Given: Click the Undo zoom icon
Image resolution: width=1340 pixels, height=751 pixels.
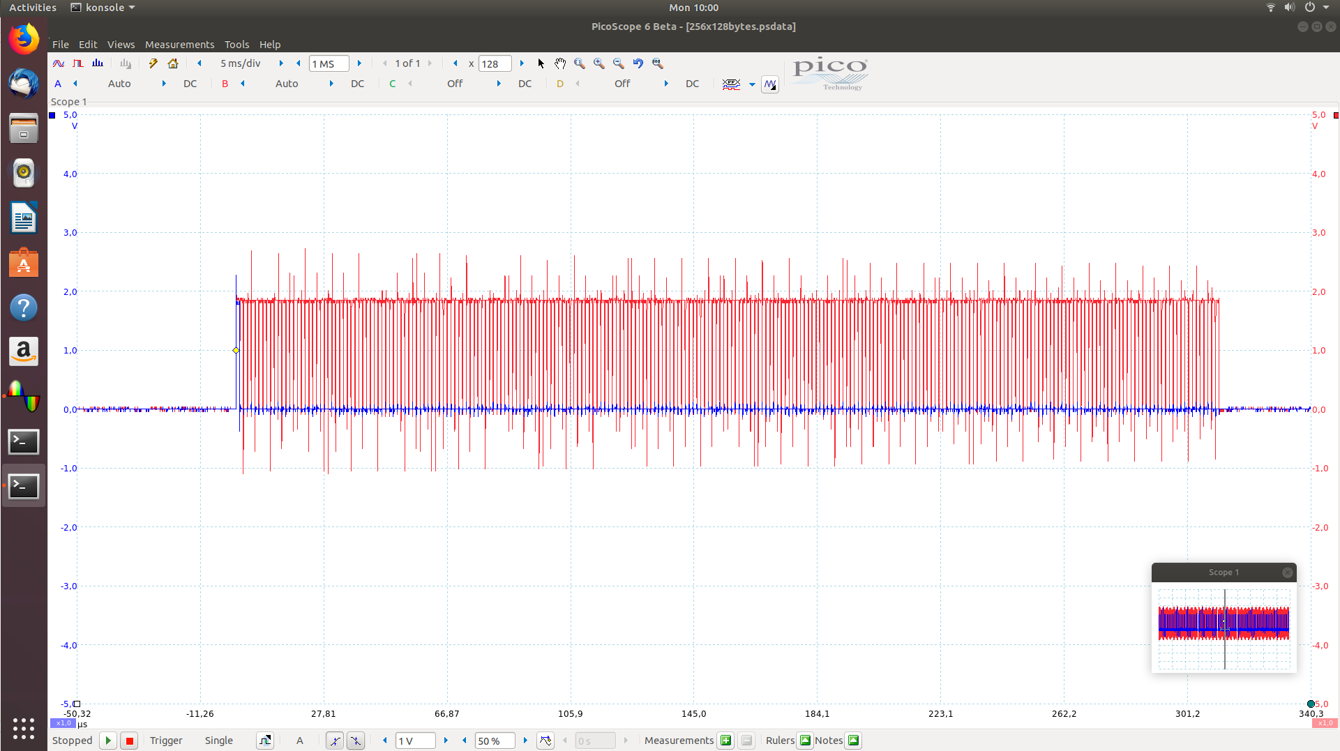Looking at the screenshot, I should coord(638,63).
